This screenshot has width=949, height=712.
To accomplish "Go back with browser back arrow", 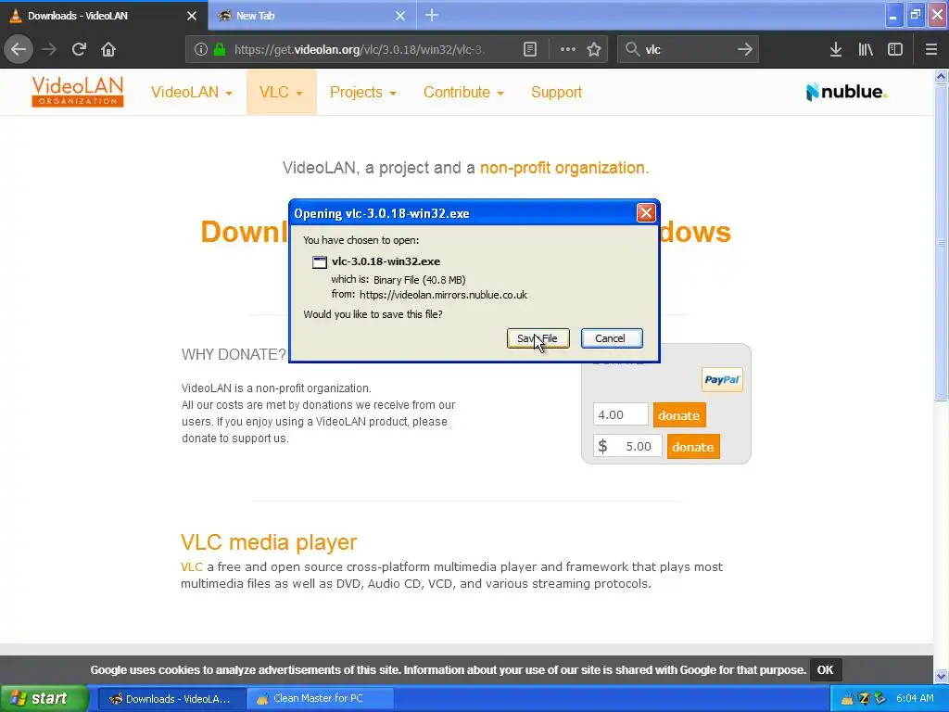I will [19, 49].
